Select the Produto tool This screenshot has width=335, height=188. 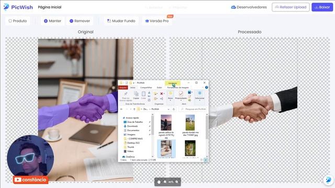[17, 21]
